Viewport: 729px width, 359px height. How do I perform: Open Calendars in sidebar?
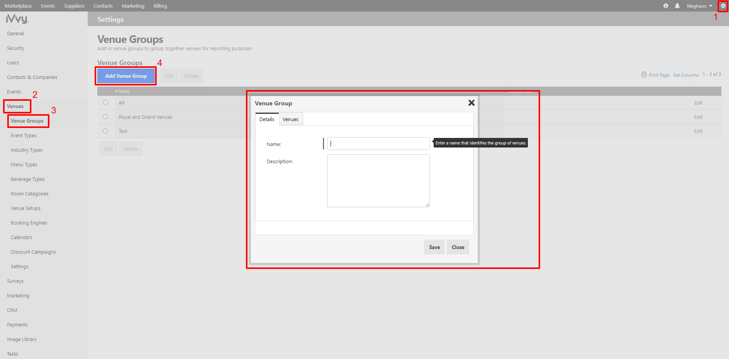tap(21, 237)
